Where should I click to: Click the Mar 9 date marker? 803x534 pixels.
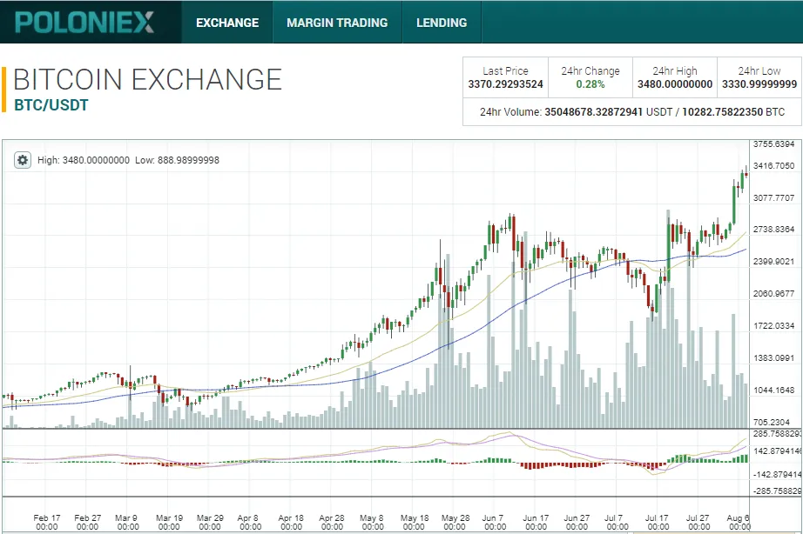(127, 522)
